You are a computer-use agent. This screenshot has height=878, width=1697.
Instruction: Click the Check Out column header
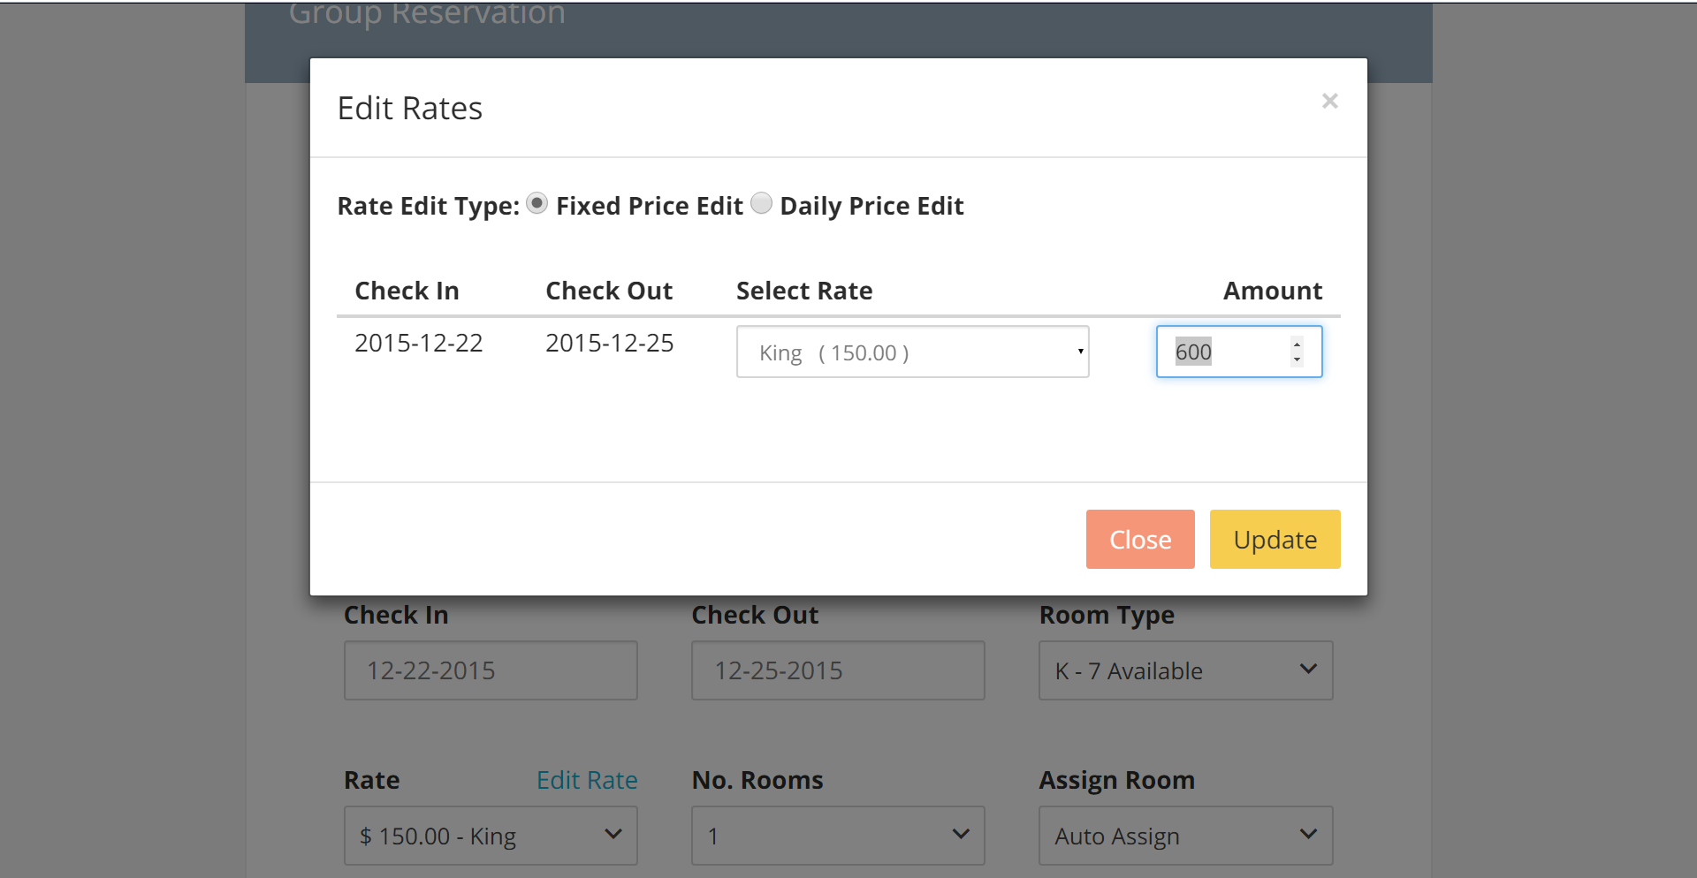click(609, 291)
